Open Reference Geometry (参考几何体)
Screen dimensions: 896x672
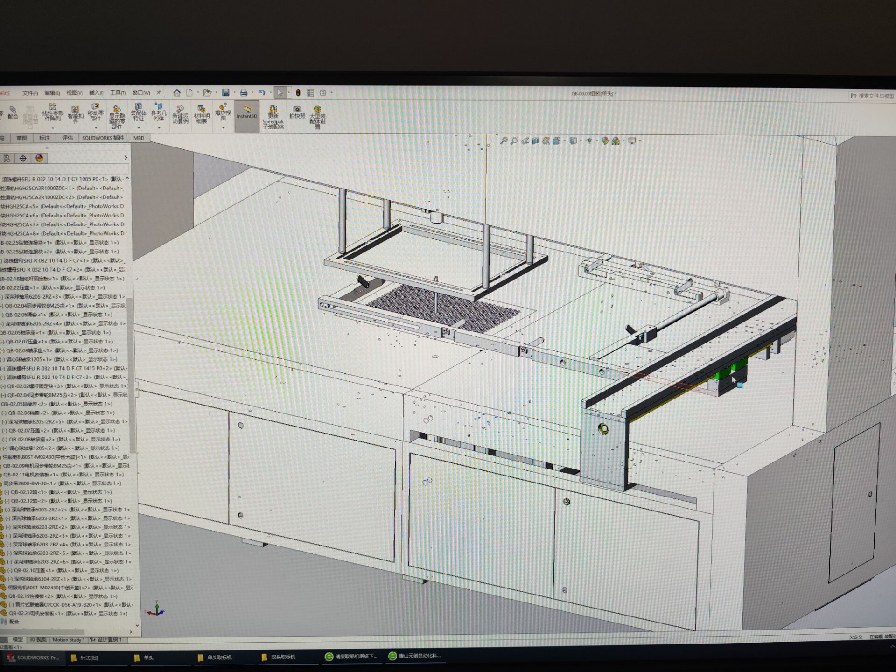(x=159, y=112)
